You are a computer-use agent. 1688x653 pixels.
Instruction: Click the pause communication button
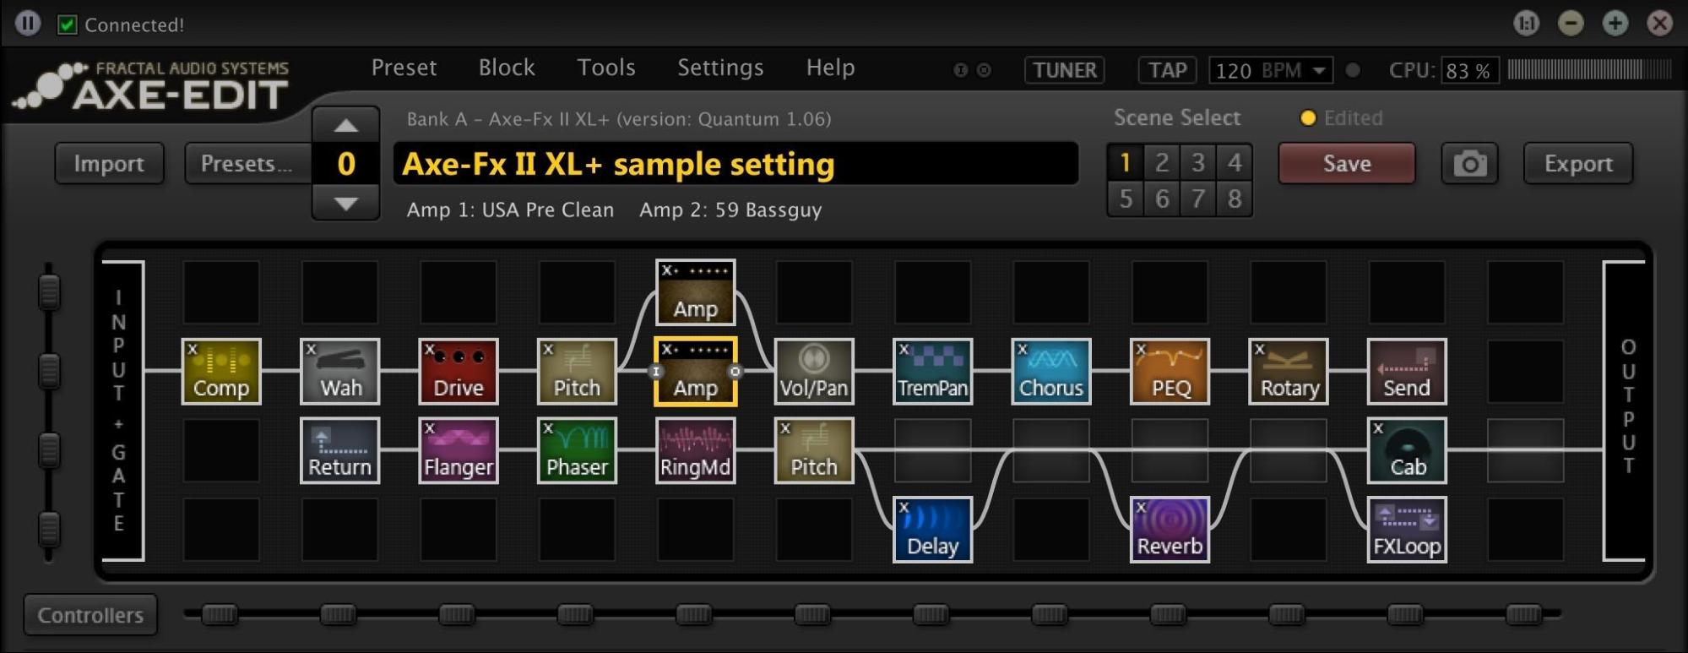[28, 24]
